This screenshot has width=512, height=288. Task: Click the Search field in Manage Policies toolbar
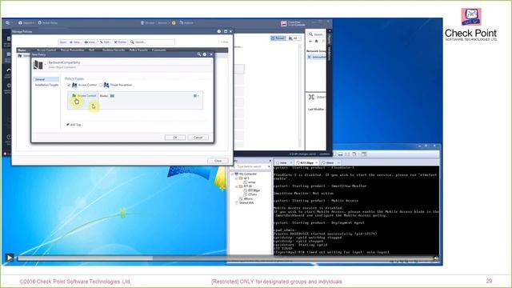point(151,42)
